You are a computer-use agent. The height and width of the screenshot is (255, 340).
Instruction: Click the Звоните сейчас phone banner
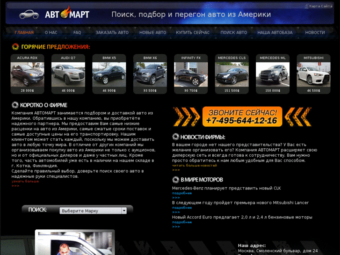(x=242, y=117)
